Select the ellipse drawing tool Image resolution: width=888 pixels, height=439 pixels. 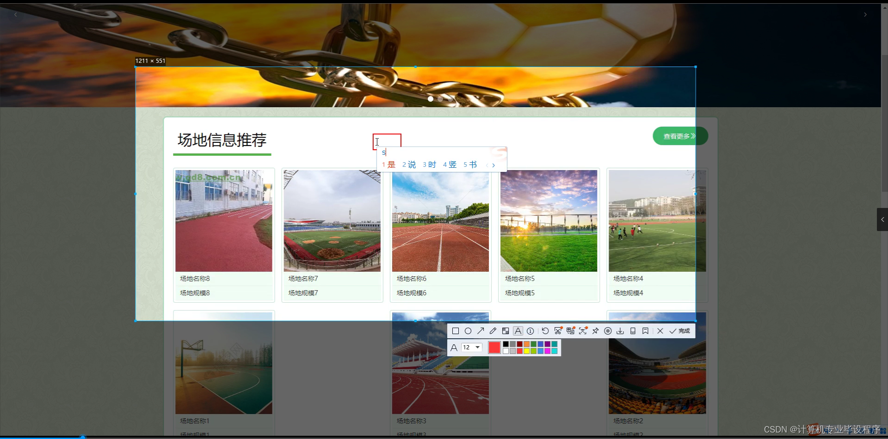click(x=468, y=331)
